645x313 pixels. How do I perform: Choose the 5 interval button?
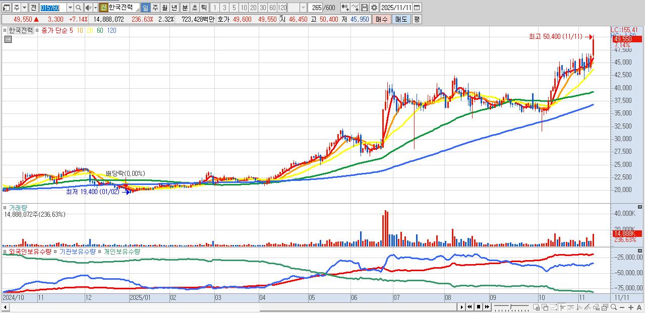coord(234,8)
